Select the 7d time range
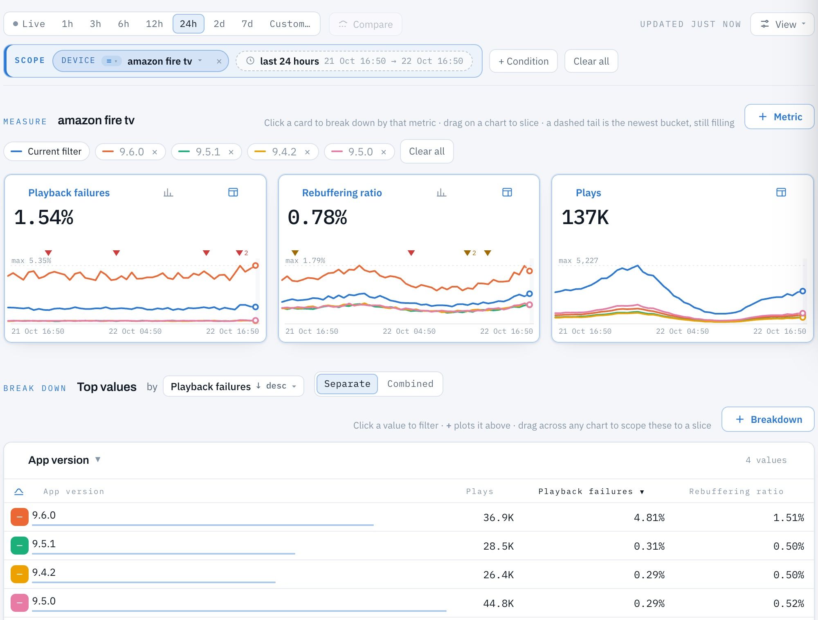This screenshot has height=620, width=818. (x=247, y=24)
